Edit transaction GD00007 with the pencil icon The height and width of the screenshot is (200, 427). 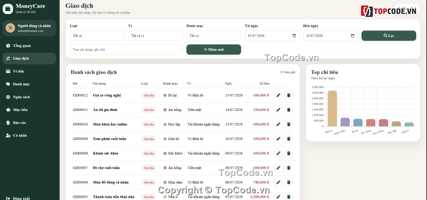(x=278, y=168)
